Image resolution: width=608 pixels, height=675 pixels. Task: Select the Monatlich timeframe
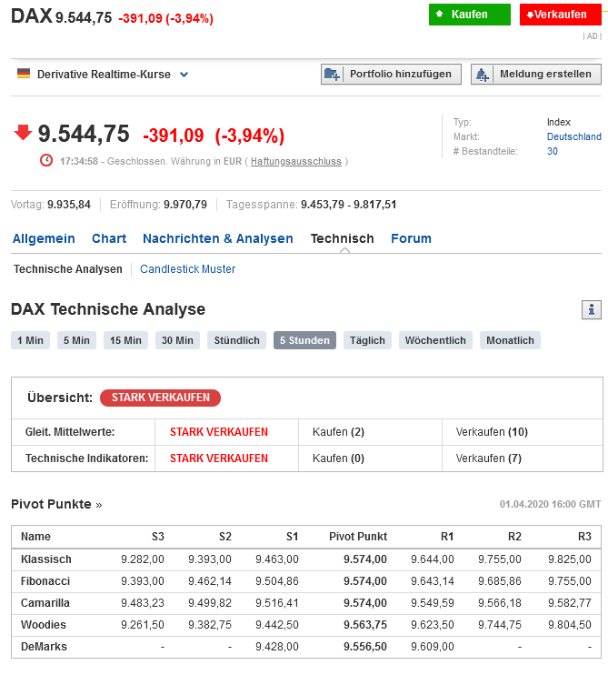click(510, 340)
